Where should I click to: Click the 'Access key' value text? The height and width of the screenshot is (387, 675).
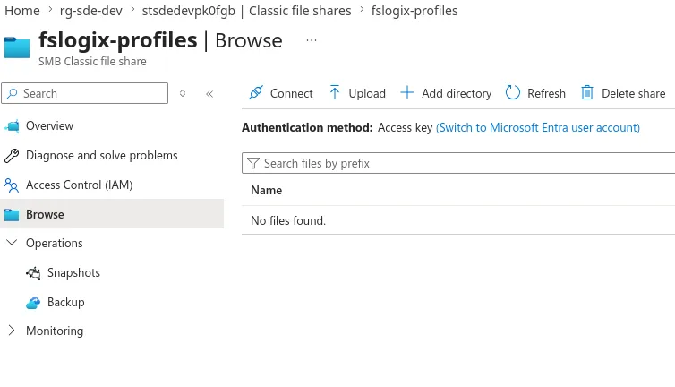[x=405, y=127]
